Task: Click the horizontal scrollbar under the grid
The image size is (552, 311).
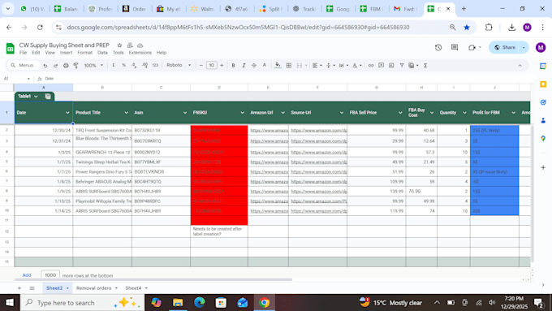Action: click(153, 279)
